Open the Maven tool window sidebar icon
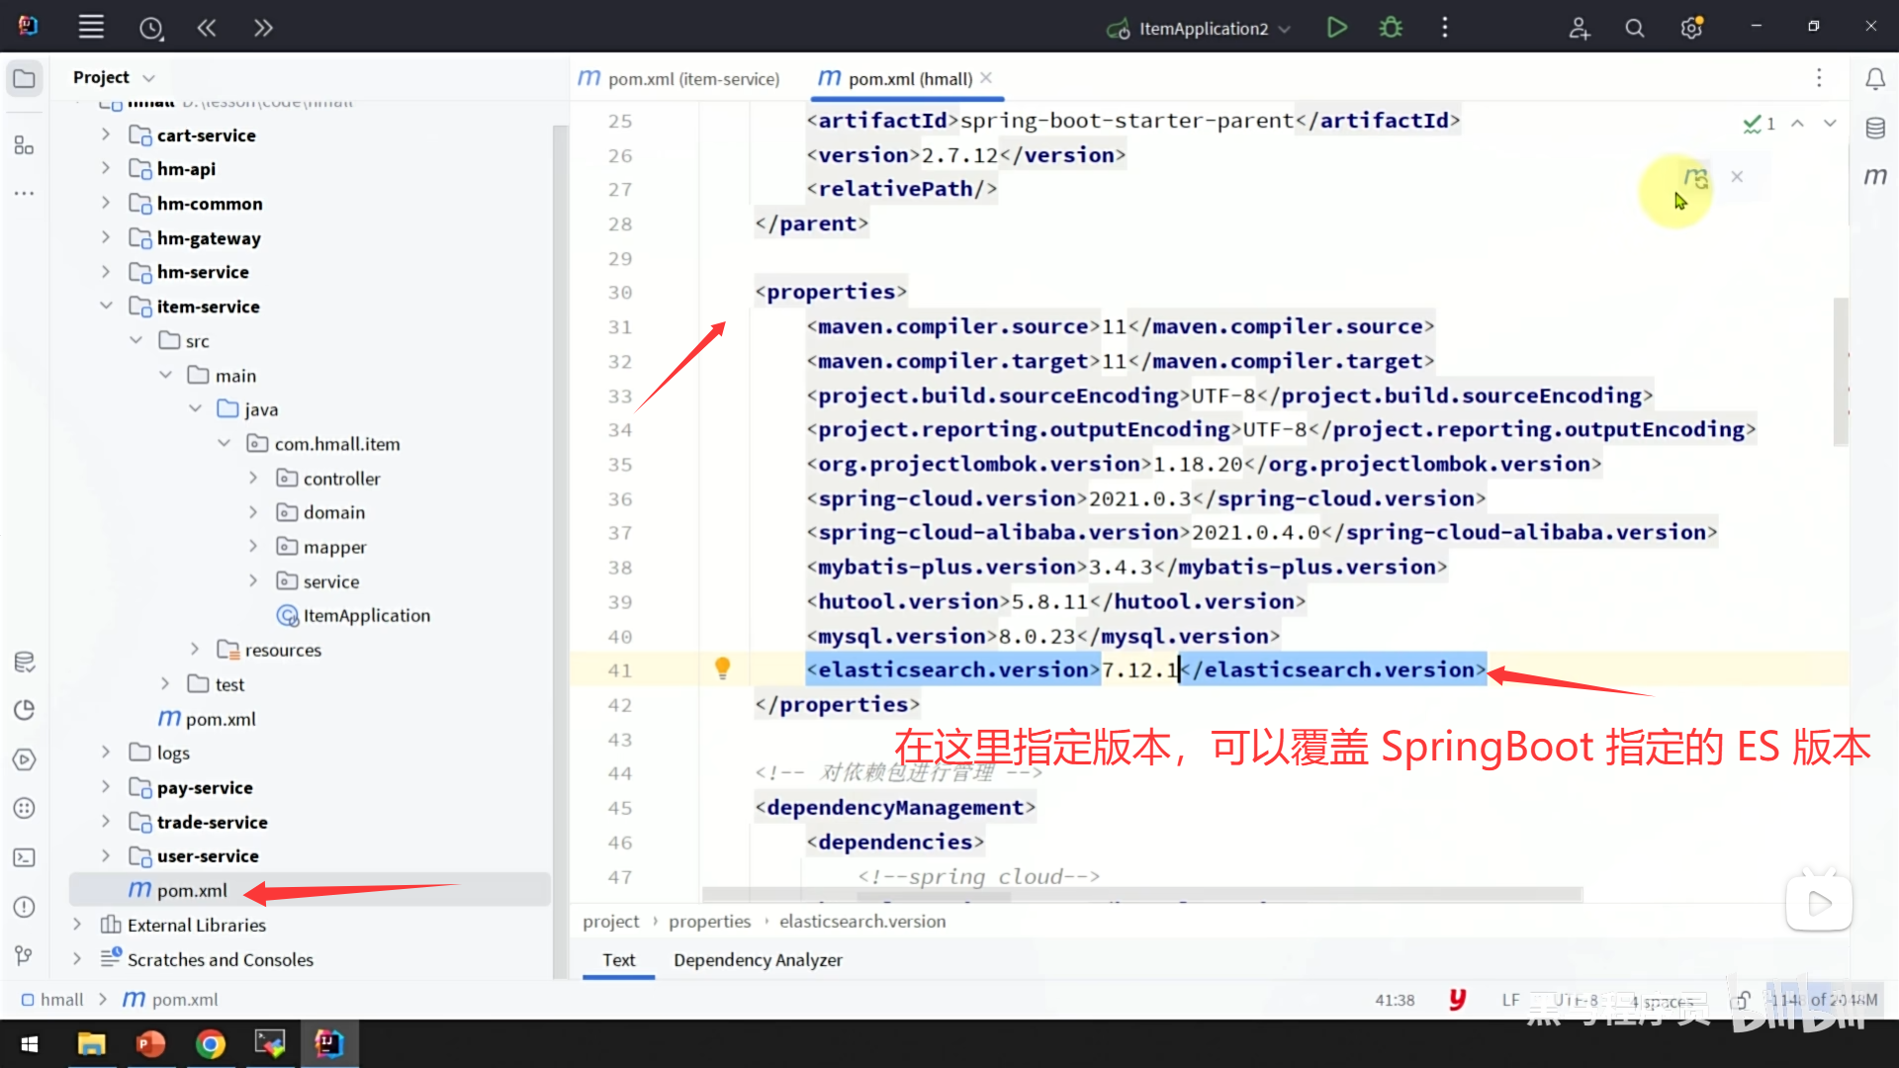 1875,176
